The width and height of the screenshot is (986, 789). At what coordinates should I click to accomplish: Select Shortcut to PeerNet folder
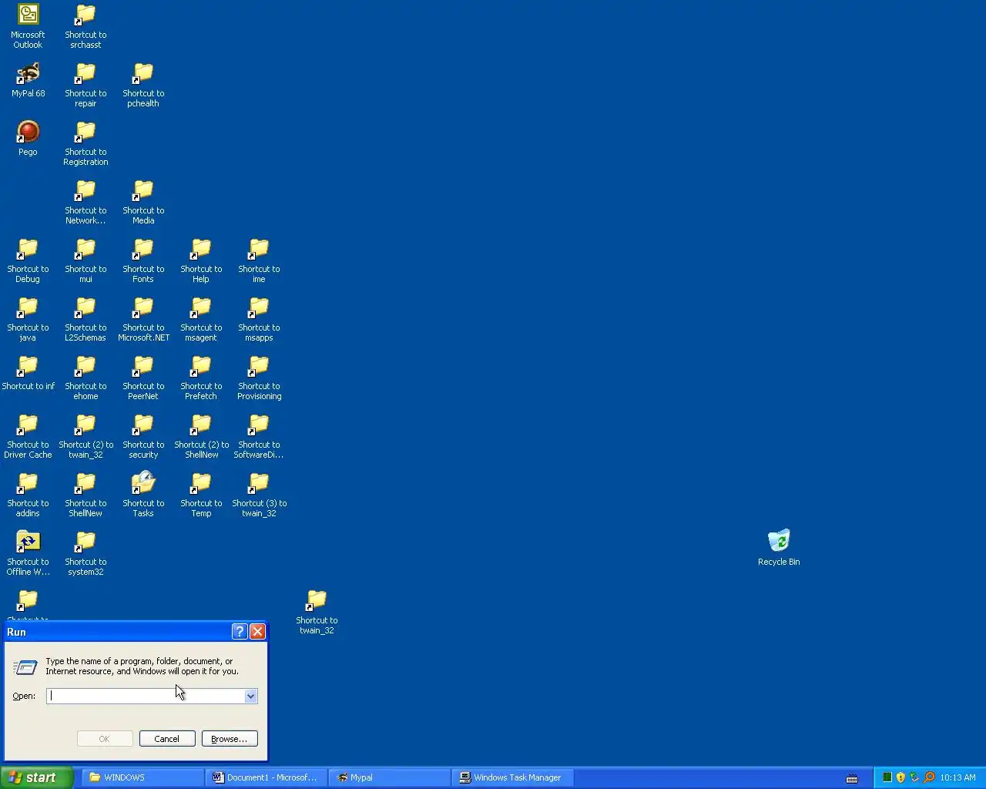[x=143, y=378]
